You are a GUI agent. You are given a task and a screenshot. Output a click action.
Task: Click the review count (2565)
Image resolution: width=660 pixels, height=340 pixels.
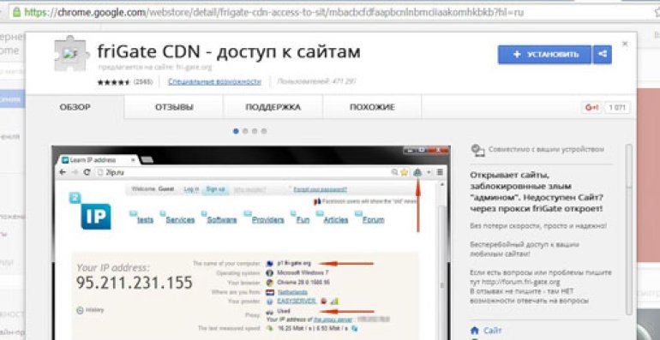click(x=143, y=81)
